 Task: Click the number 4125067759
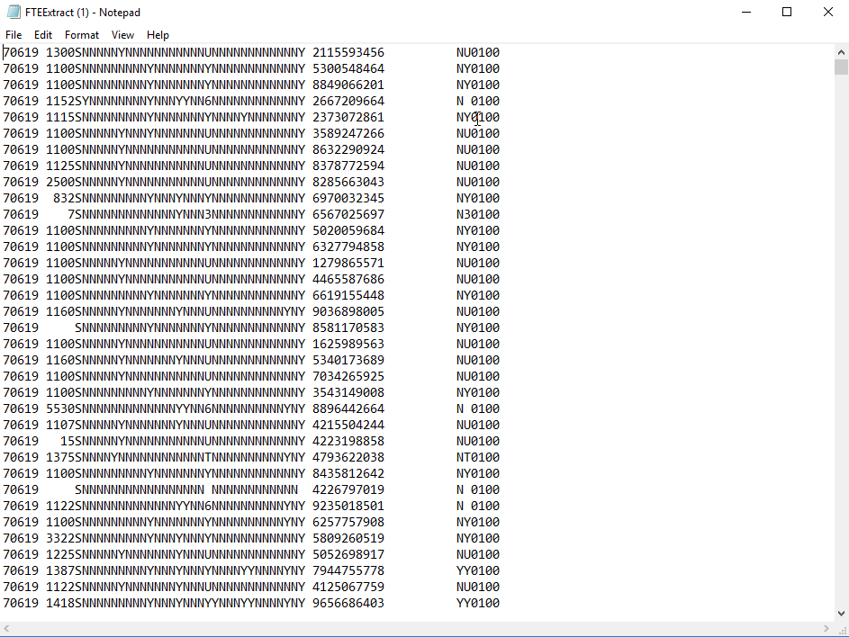tap(348, 588)
